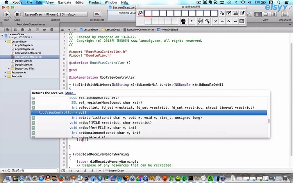The height and width of the screenshot is (183, 293).
Task: Open DoodleView.m file
Action: 23,65
